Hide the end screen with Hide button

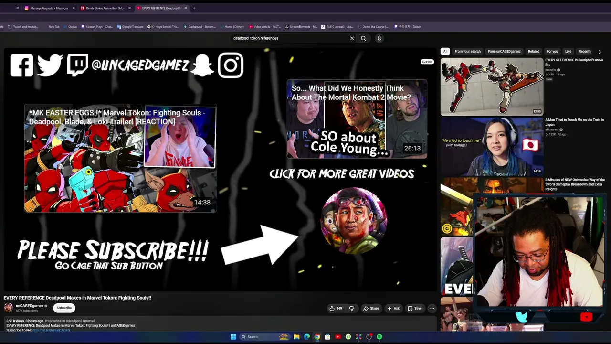coord(427,62)
